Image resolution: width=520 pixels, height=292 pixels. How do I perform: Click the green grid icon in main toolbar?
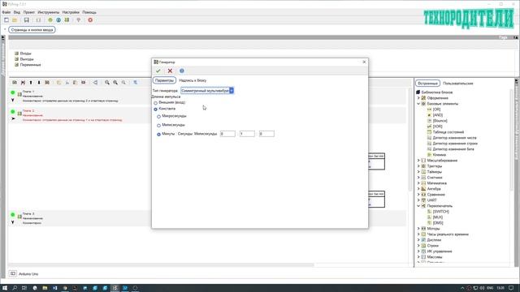[x=67, y=19]
